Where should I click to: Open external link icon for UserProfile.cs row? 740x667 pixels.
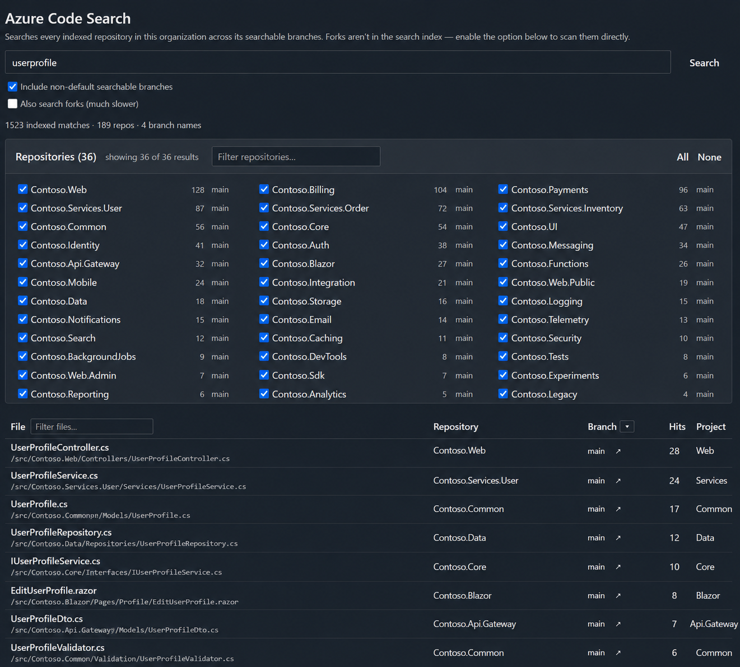pyautogui.click(x=618, y=509)
